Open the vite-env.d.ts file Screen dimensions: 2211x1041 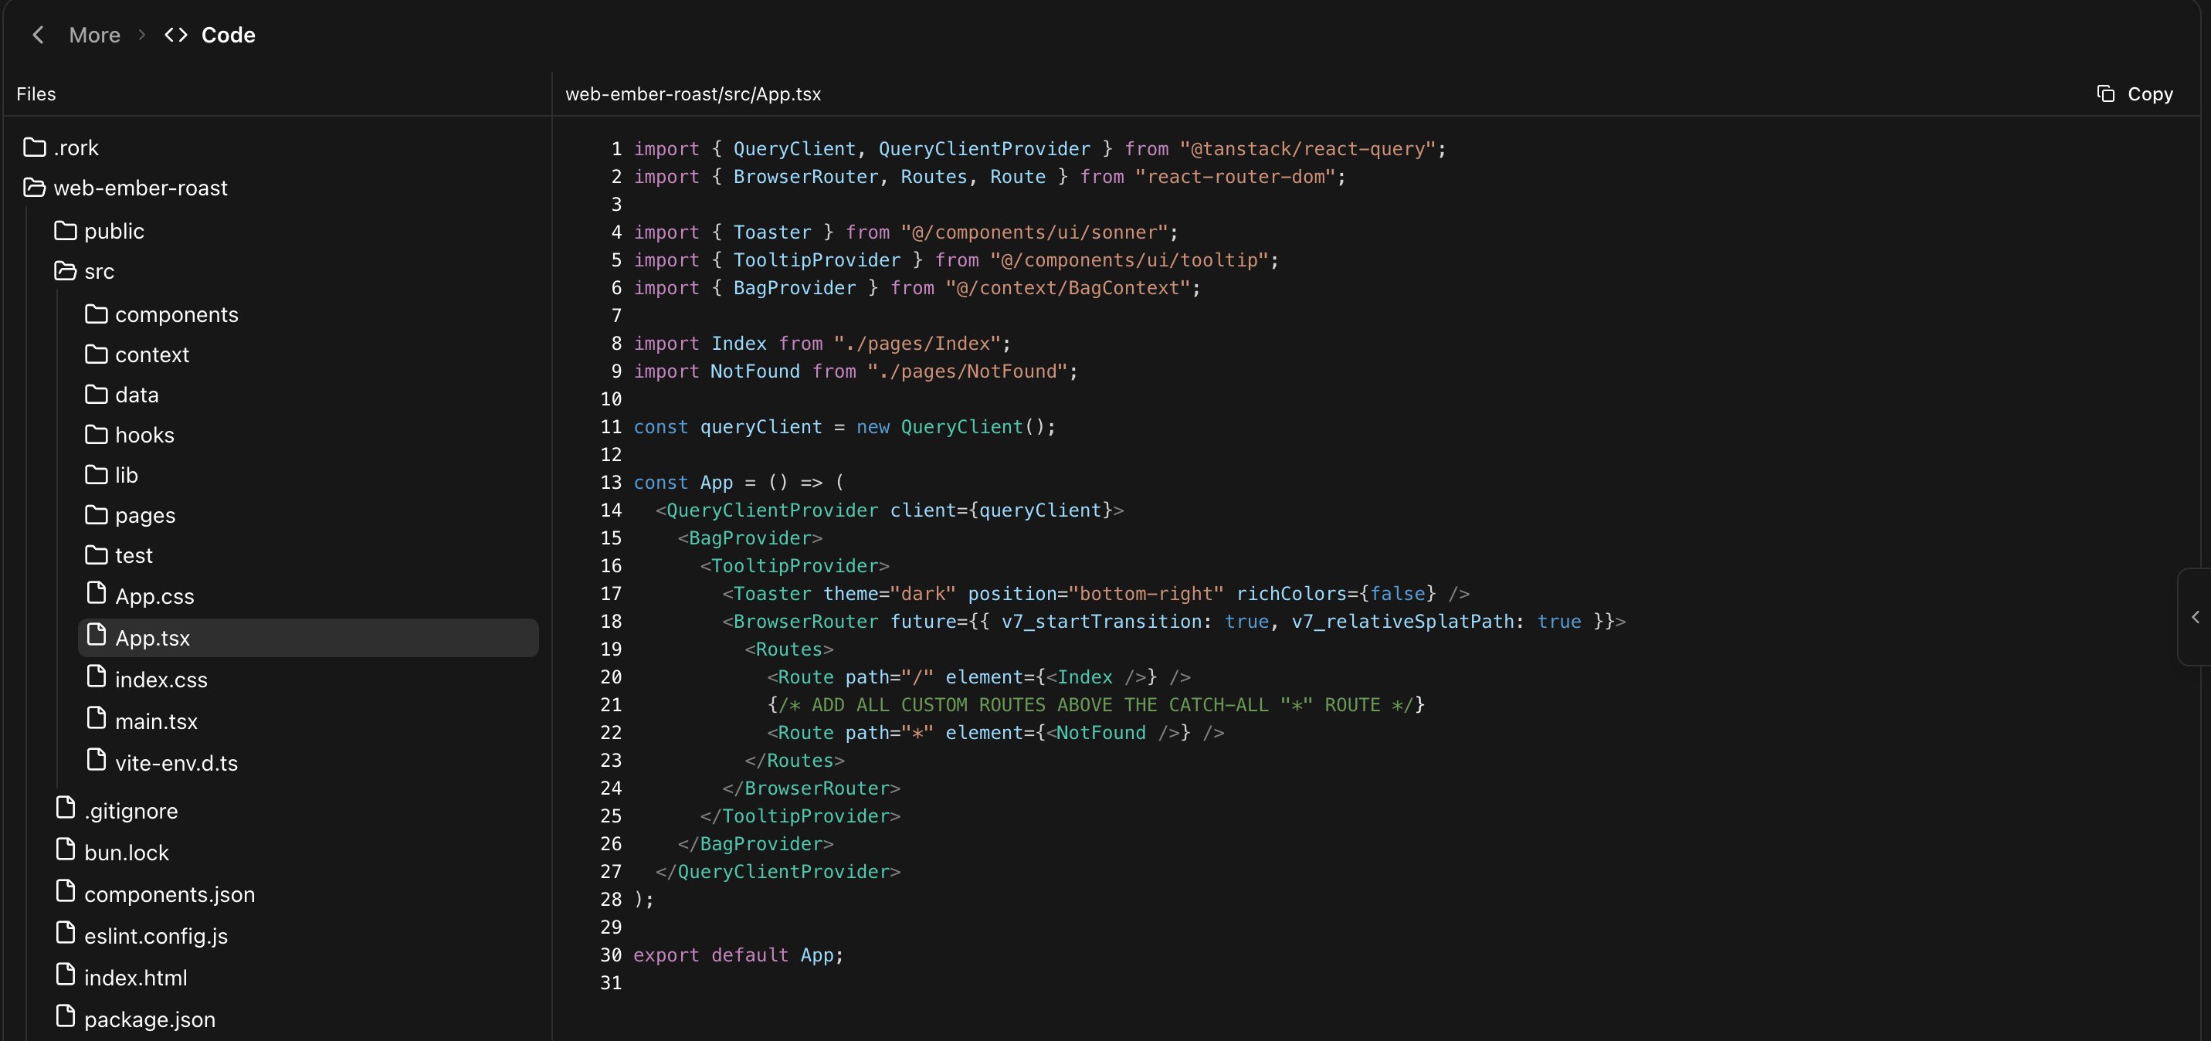pos(161,762)
